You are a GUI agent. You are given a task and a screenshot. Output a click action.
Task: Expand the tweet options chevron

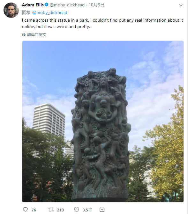click(x=181, y=5)
